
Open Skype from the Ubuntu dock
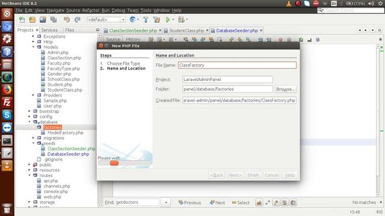tap(7, 115)
